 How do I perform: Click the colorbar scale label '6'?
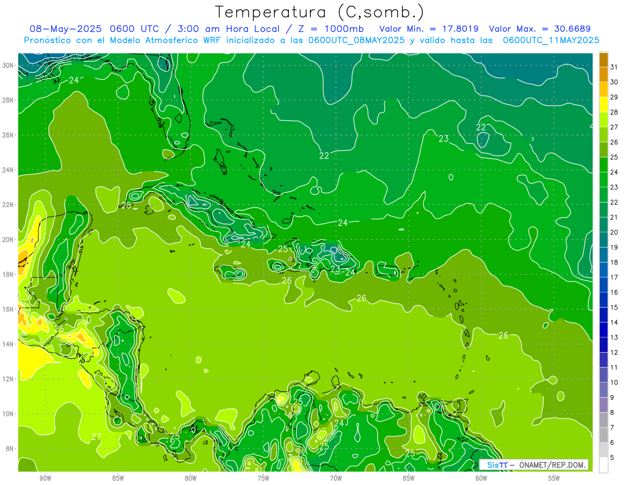pos(612,443)
